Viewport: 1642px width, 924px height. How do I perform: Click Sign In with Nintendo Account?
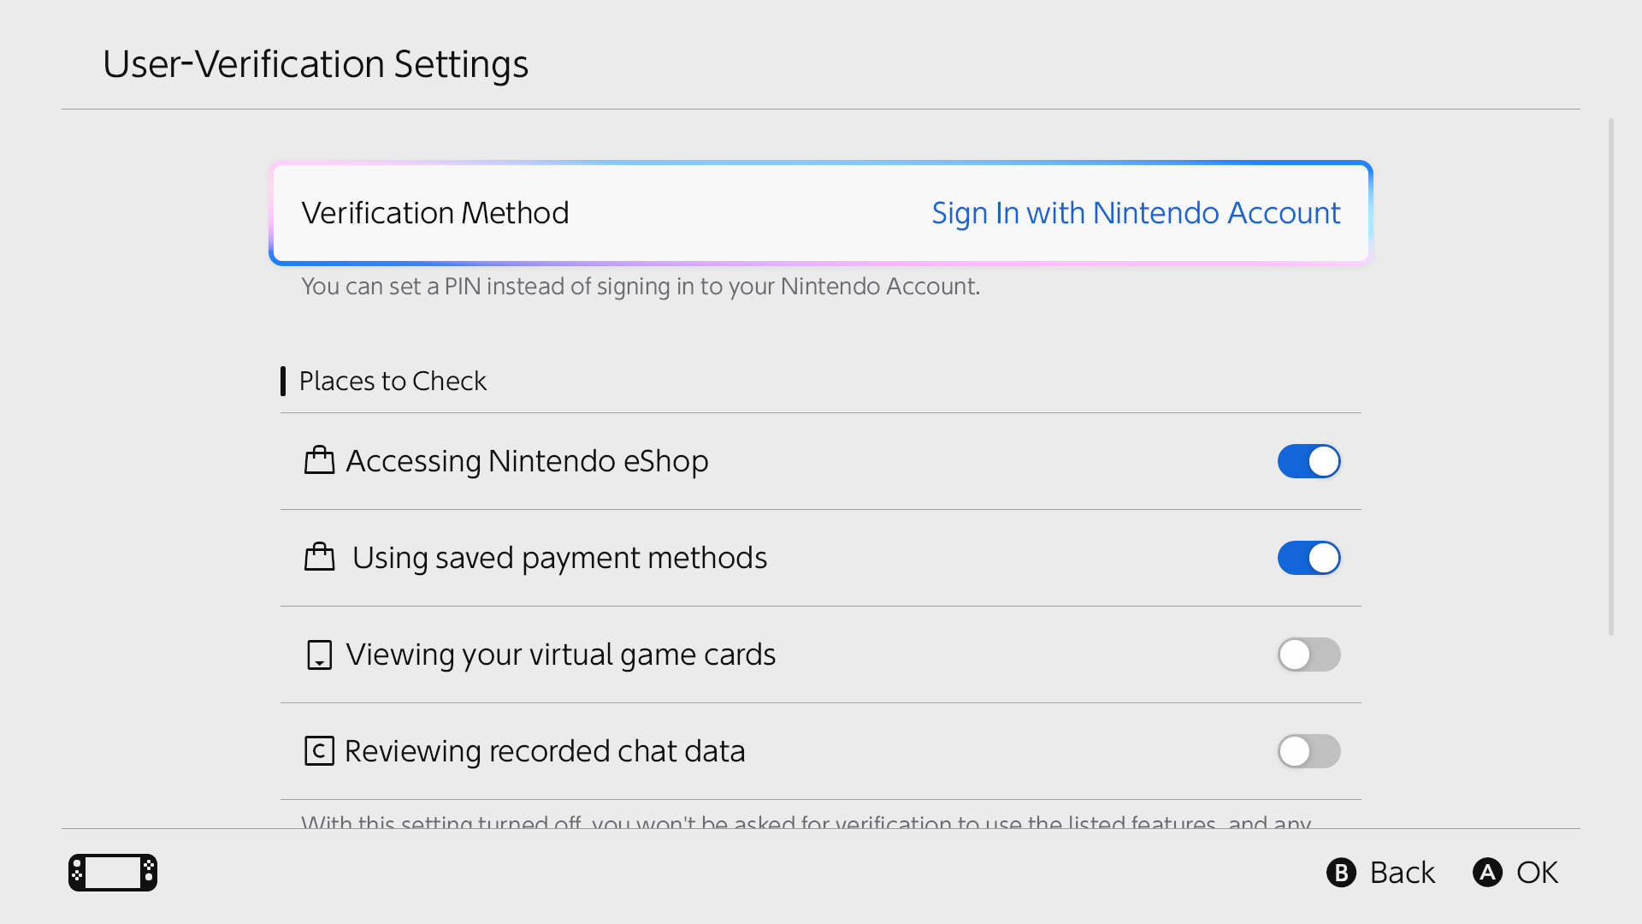(1135, 213)
